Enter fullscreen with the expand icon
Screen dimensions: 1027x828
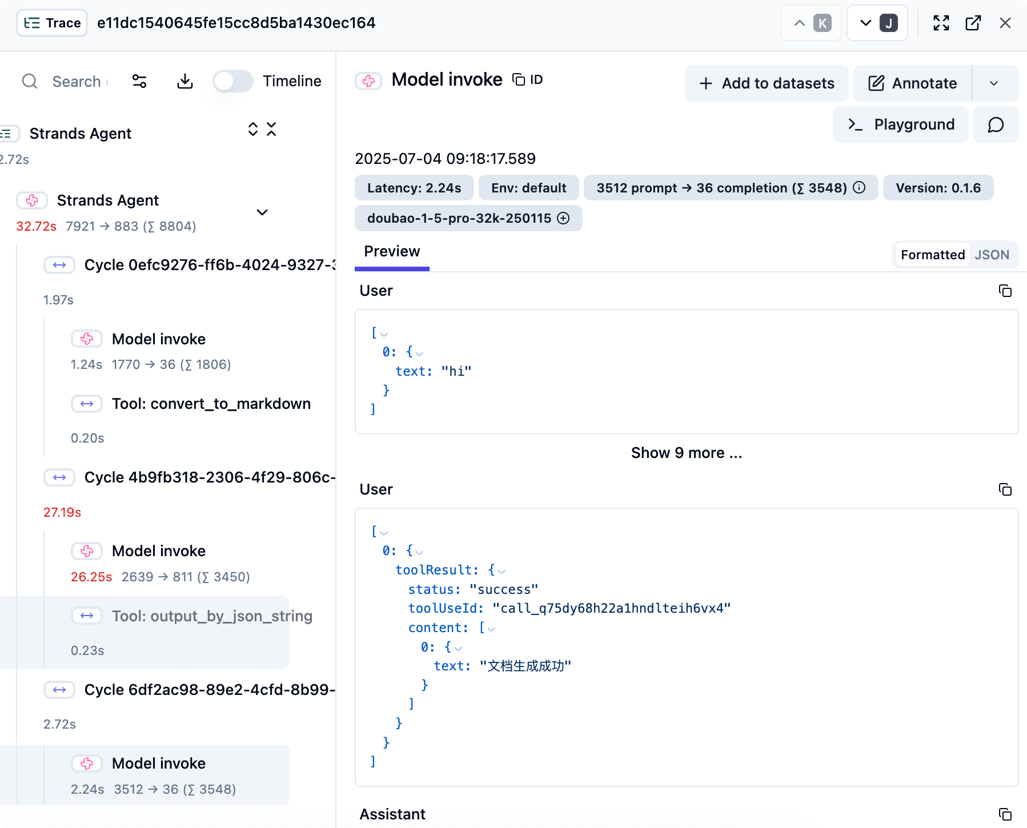[941, 23]
